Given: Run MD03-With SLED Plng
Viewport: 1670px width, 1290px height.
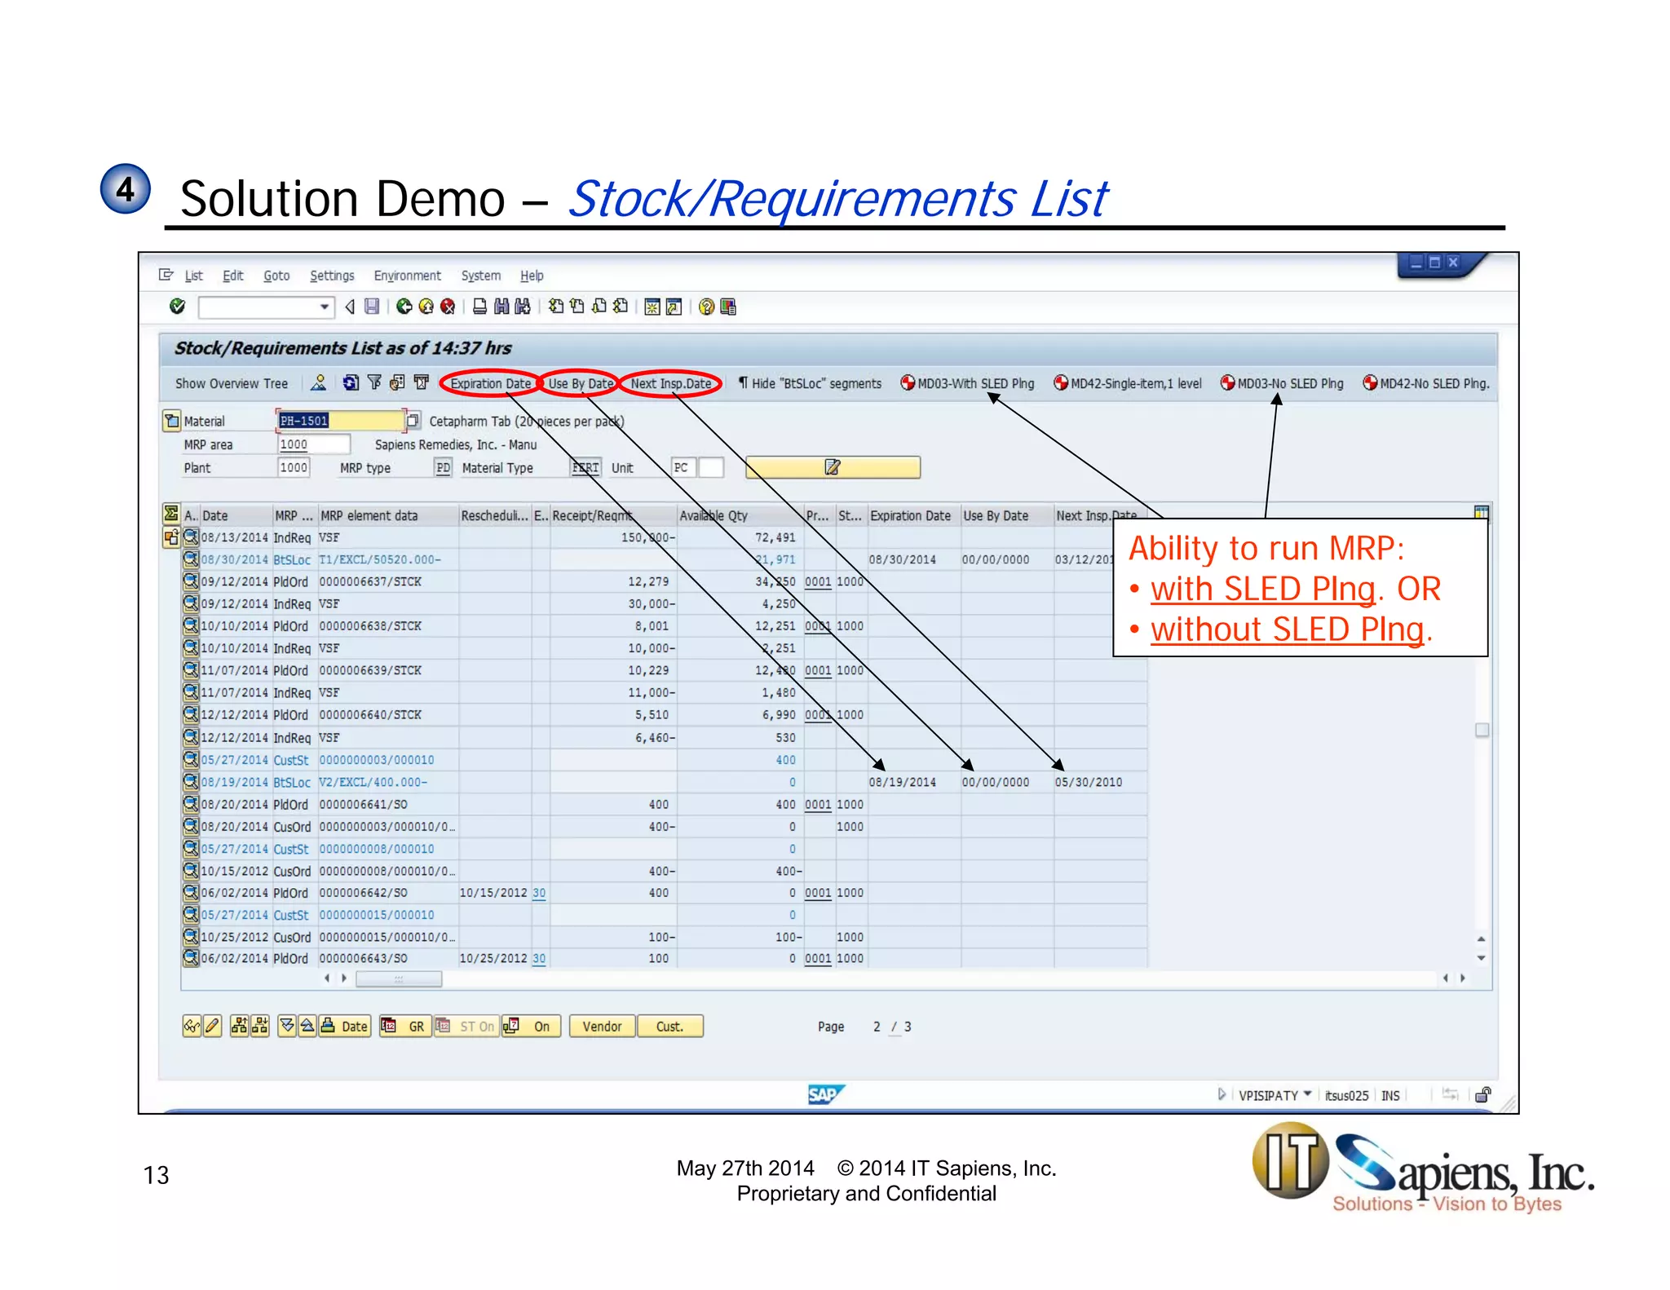Looking at the screenshot, I should [x=967, y=383].
